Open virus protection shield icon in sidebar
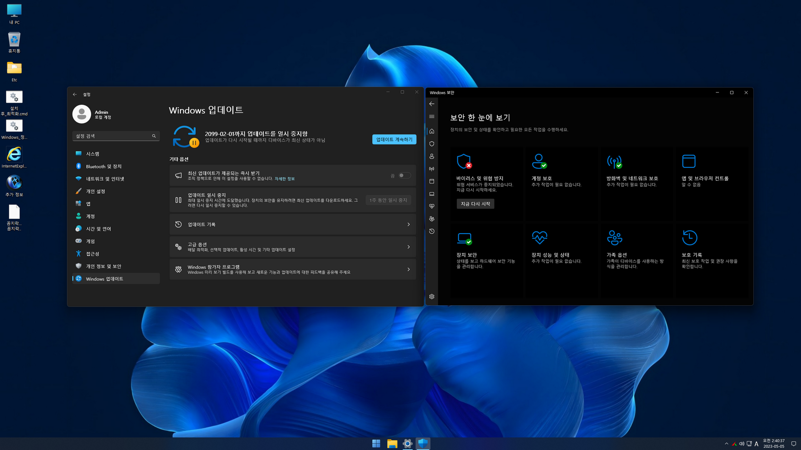This screenshot has height=450, width=801. coord(432,144)
